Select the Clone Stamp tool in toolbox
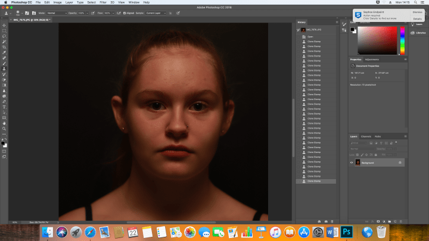The image size is (429, 241). click(x=4, y=69)
